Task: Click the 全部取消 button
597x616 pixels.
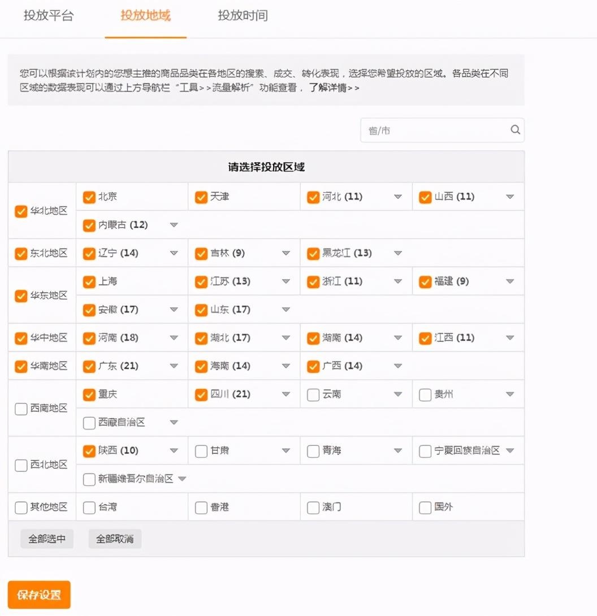Action: (x=115, y=539)
